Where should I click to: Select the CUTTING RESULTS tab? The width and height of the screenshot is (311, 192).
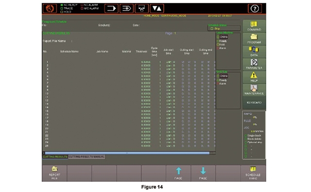[x=55, y=157]
